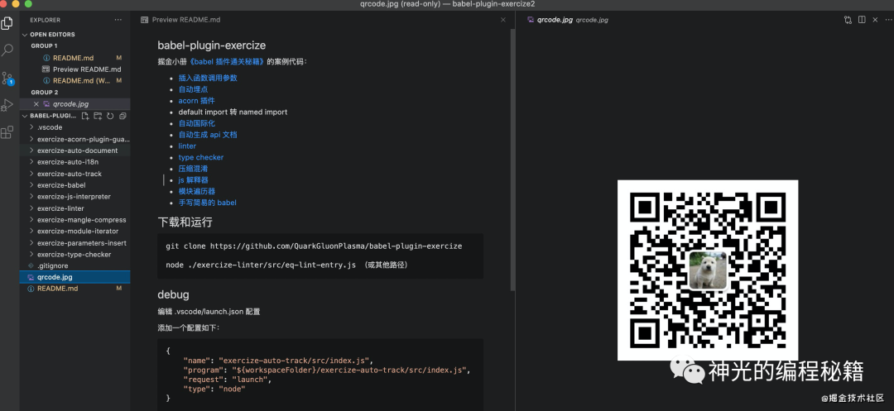Open the linter link in README preview
The width and height of the screenshot is (894, 411).
pyautogui.click(x=187, y=146)
